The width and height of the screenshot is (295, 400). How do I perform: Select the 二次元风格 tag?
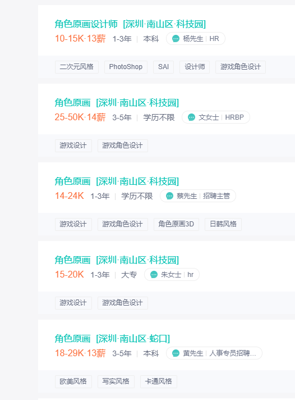tap(77, 67)
